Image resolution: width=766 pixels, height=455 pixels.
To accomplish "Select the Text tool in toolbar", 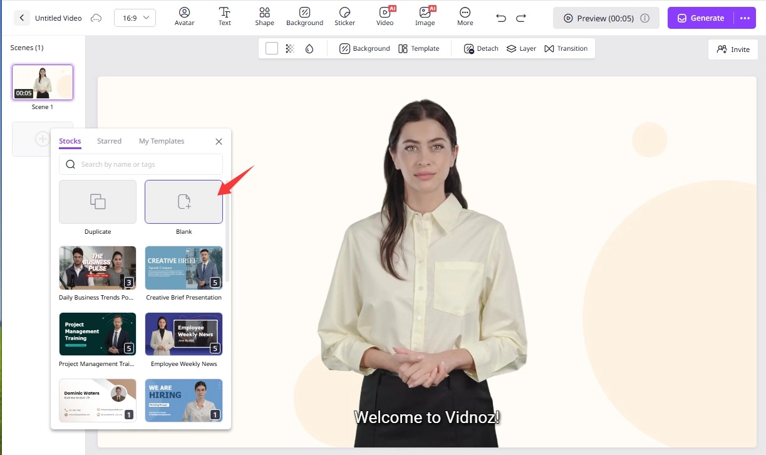I will (x=224, y=17).
